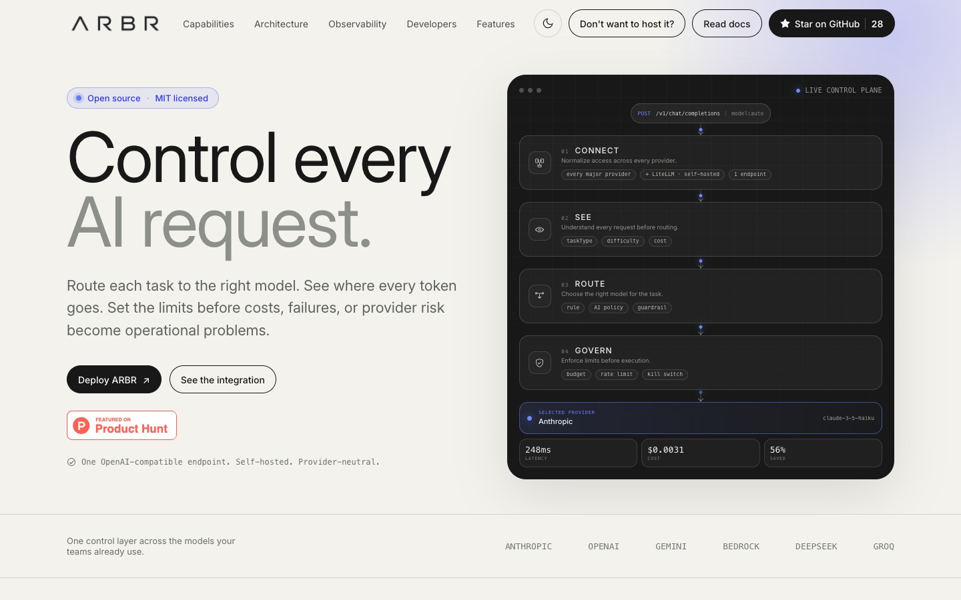Click the SEE step eye icon
This screenshot has height=600, width=961.
point(540,229)
